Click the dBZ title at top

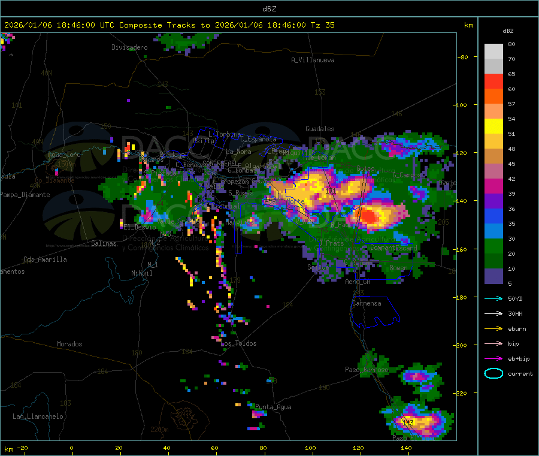[x=269, y=9]
